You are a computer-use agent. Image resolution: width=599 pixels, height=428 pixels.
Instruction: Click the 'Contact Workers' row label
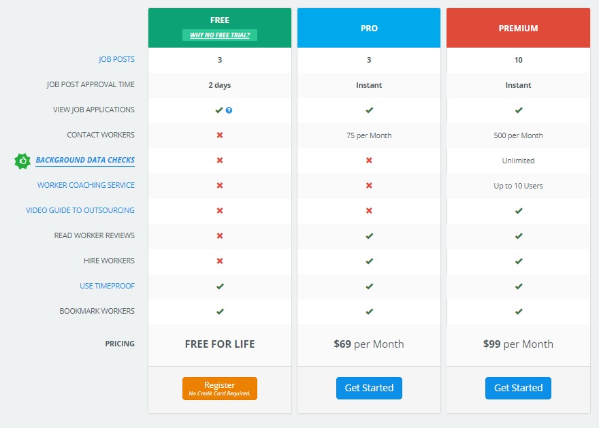pos(101,135)
